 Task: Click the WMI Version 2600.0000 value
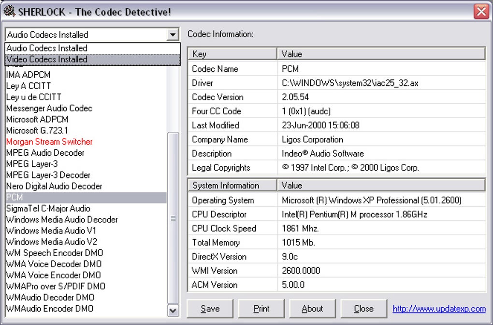click(301, 271)
